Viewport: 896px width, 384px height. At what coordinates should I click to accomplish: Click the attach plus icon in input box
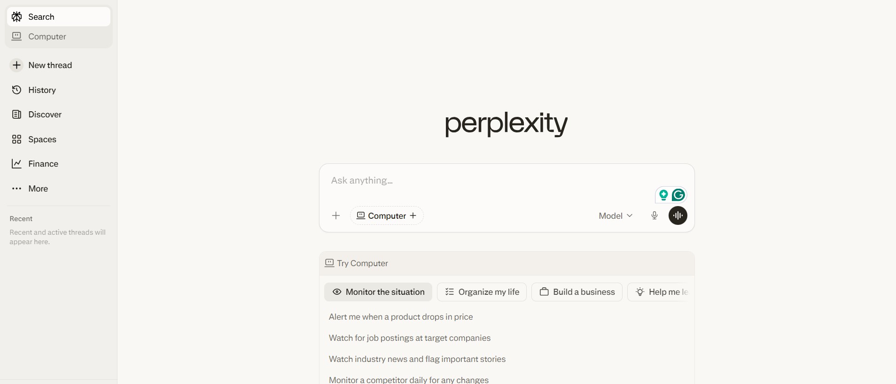(336, 216)
